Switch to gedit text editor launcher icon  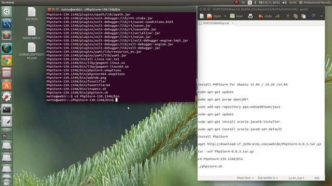7,122
